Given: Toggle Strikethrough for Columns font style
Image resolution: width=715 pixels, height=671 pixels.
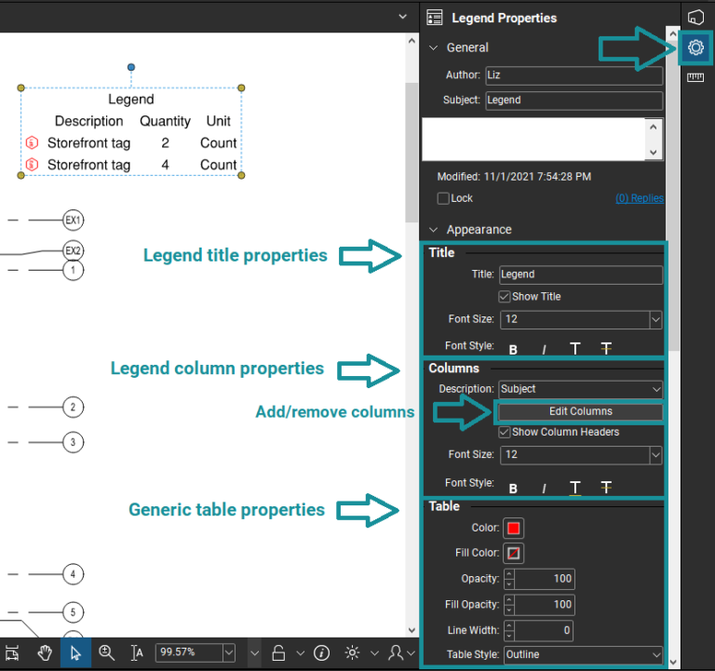Looking at the screenshot, I should 606,488.
